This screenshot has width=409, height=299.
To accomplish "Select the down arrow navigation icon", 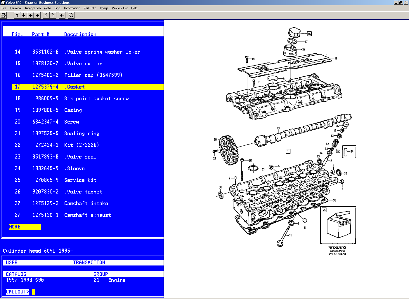I will [24, 15].
